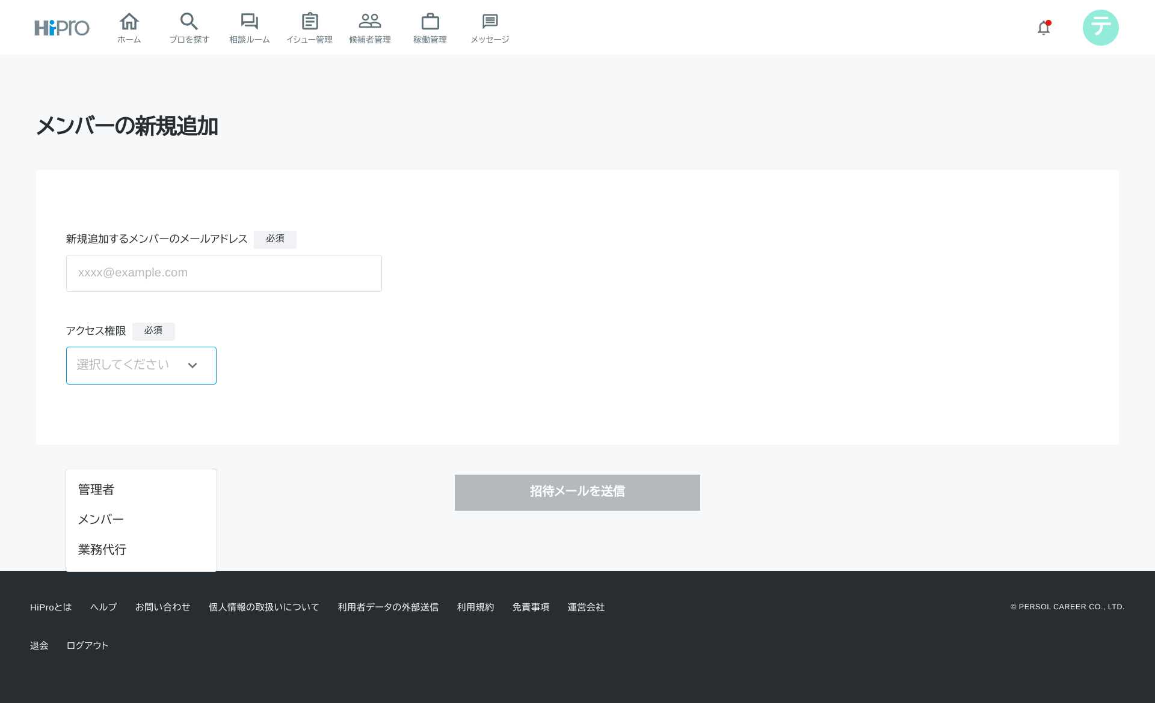Pick 業務代行 access option
Viewport: 1155px width, 703px height.
pyautogui.click(x=102, y=550)
